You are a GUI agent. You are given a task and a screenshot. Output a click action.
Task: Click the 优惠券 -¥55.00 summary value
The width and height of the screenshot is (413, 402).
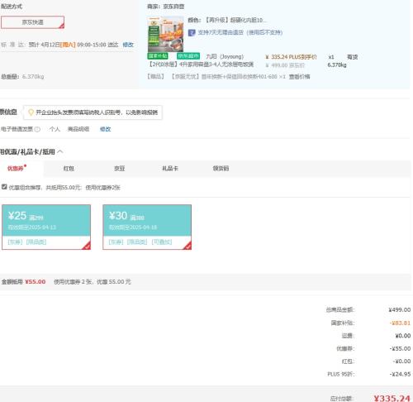point(400,348)
